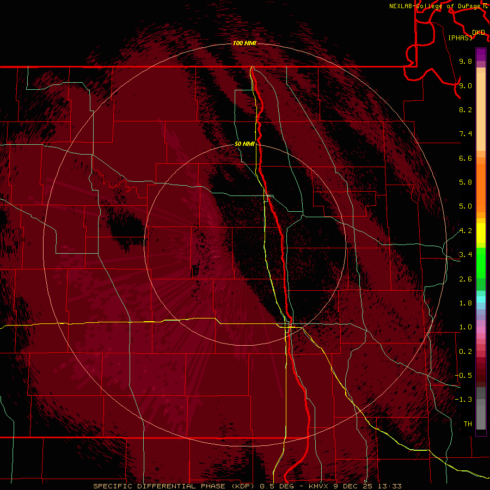Pick the yellow segment of the color bar
This screenshot has height=490, width=490.
click(x=481, y=233)
